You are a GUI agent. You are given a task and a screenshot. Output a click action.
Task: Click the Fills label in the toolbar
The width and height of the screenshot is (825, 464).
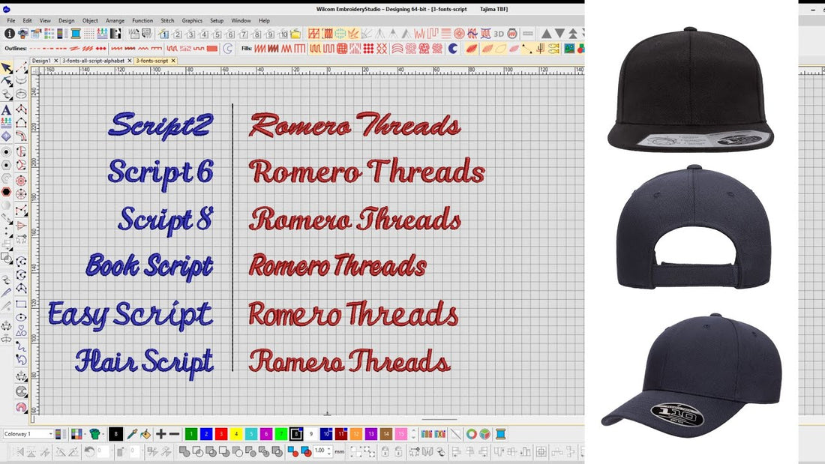pyautogui.click(x=247, y=48)
